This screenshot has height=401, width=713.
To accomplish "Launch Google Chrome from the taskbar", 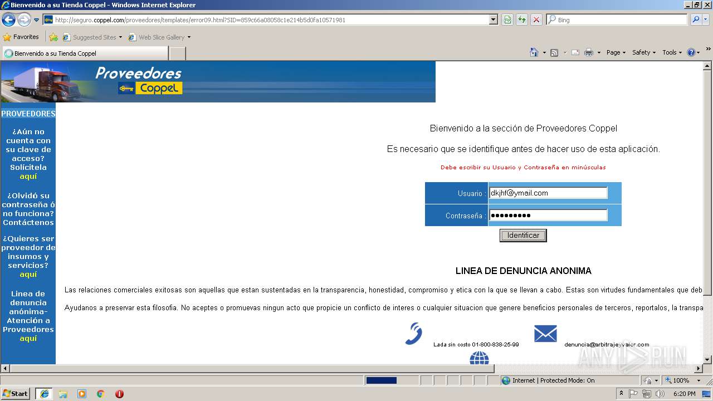I will tap(101, 394).
